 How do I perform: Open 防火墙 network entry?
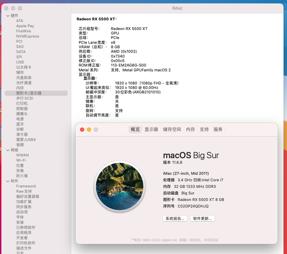pos(22,176)
